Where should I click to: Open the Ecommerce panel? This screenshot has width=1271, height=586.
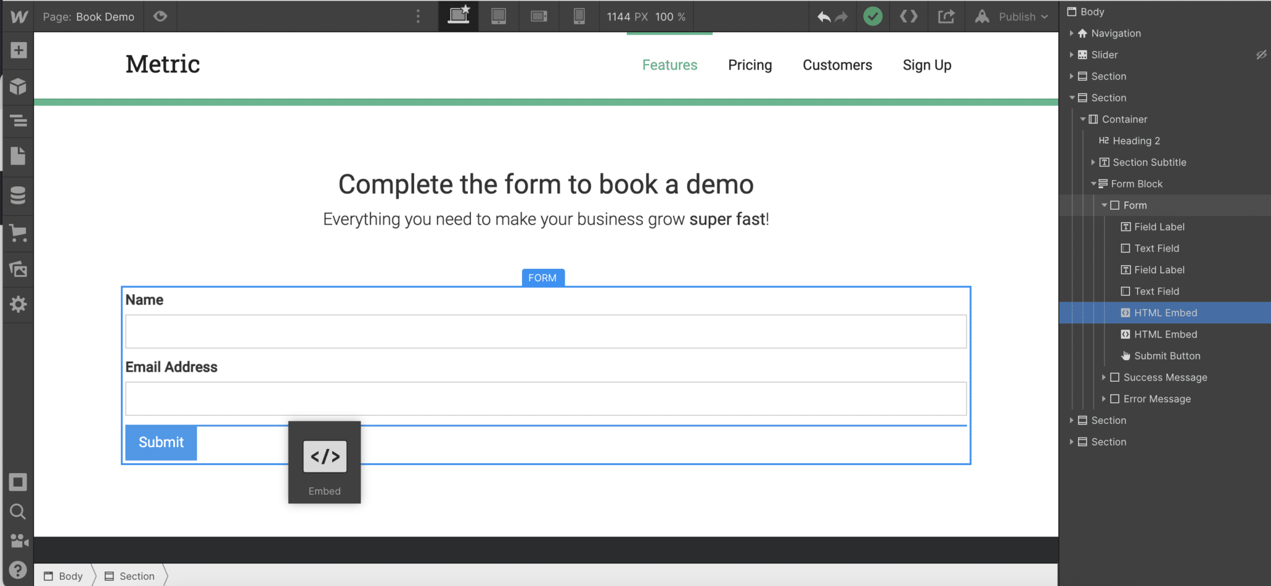[17, 234]
